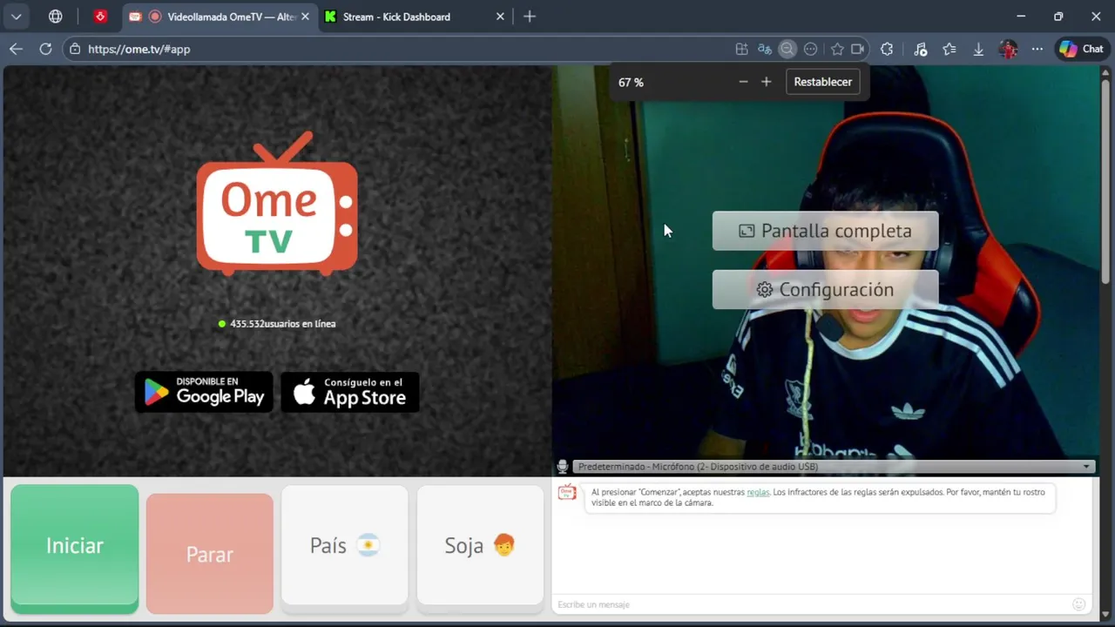Go back to previous page
Screen dimensions: 1115x627
16,49
